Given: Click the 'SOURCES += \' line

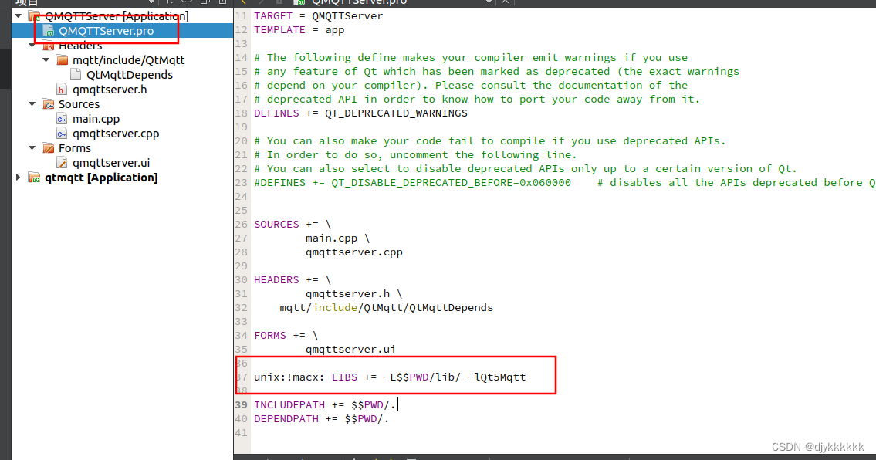Looking at the screenshot, I should click(293, 224).
